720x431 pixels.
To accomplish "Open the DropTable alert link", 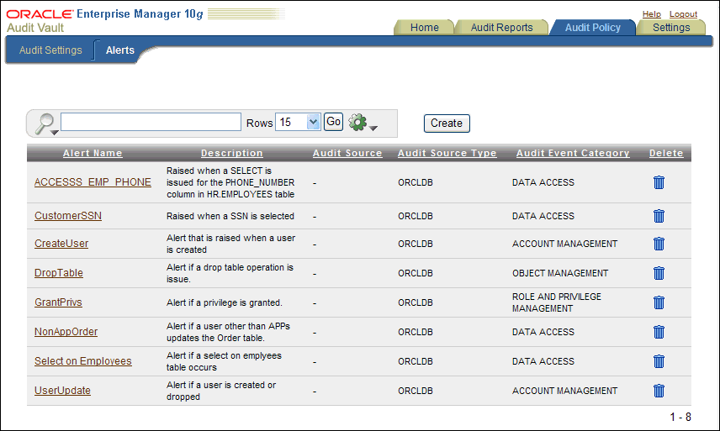I will pyautogui.click(x=59, y=273).
